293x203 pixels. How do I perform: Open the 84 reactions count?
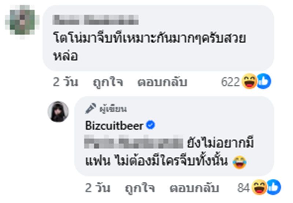click(x=244, y=188)
